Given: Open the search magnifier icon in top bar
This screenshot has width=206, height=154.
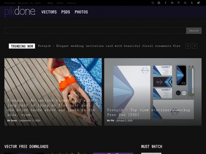Looking at the screenshot, I should pos(153,3).
